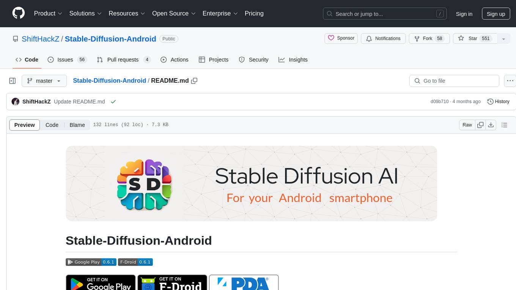Click the Sign up button

pyautogui.click(x=496, y=14)
